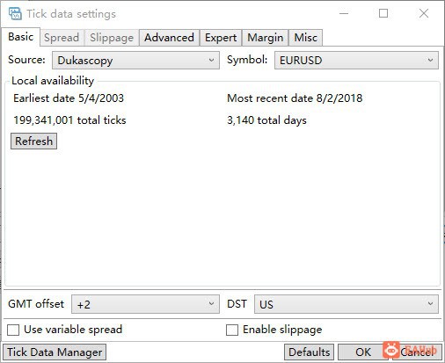This screenshot has height=363, width=445.
Task: Click the 'Source:' label
Action: pyautogui.click(x=26, y=60)
